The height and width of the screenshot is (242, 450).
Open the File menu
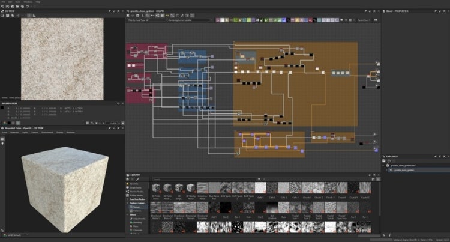coord(4,2)
